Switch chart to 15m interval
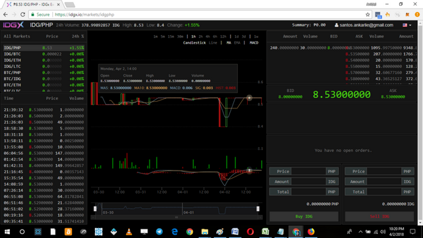The width and height of the screenshot is (423, 238). [171, 36]
